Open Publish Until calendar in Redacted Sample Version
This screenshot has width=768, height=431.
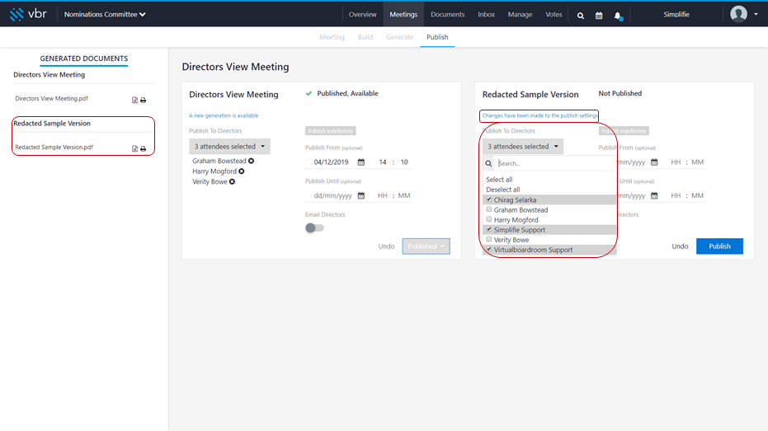click(x=654, y=195)
